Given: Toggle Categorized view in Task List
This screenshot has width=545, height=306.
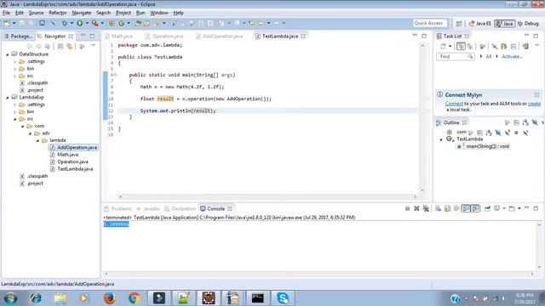Looking at the screenshot, I should [461, 46].
